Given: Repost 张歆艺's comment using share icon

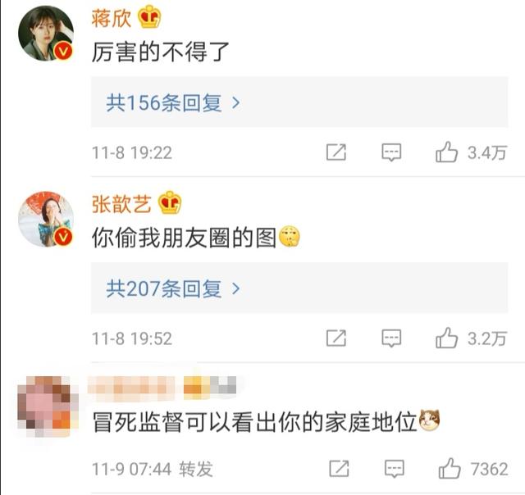Looking at the screenshot, I should 336,338.
